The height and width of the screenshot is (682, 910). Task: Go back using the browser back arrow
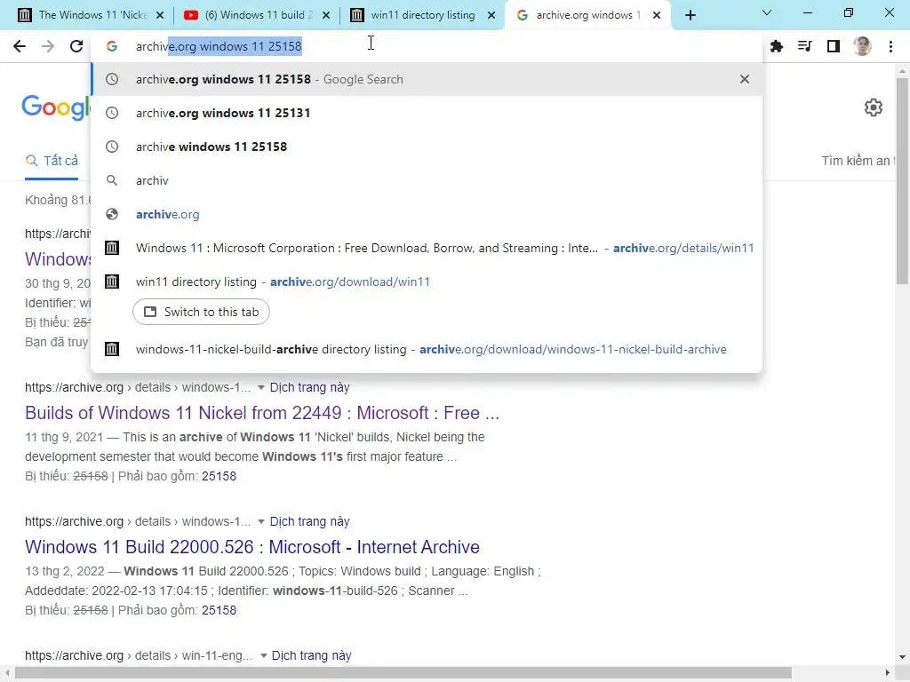(20, 46)
